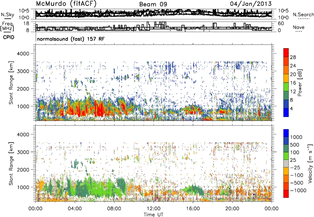The width and height of the screenshot is (314, 217).
Task: Click the '04:00' time axis label
Action: coord(75,209)
